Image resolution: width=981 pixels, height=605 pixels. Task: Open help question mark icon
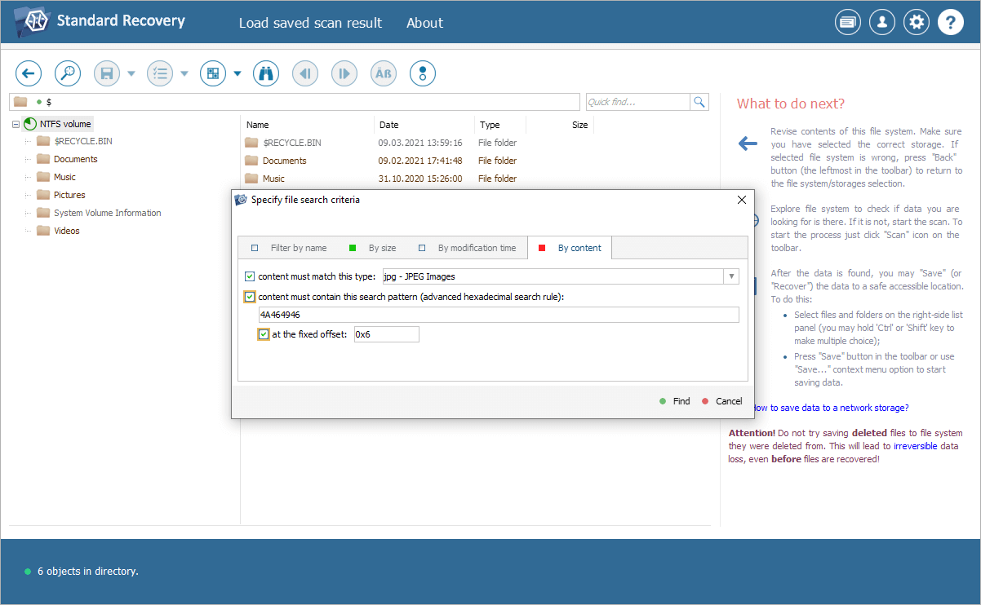[951, 23]
